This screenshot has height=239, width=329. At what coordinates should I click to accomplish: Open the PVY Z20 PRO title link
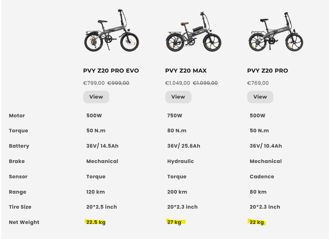coord(267,71)
